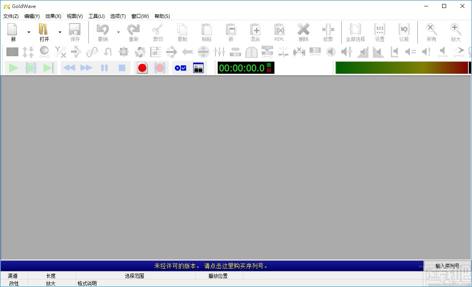472x287 pixels.
Task: Click the rewind double-arrow button
Action: point(69,68)
